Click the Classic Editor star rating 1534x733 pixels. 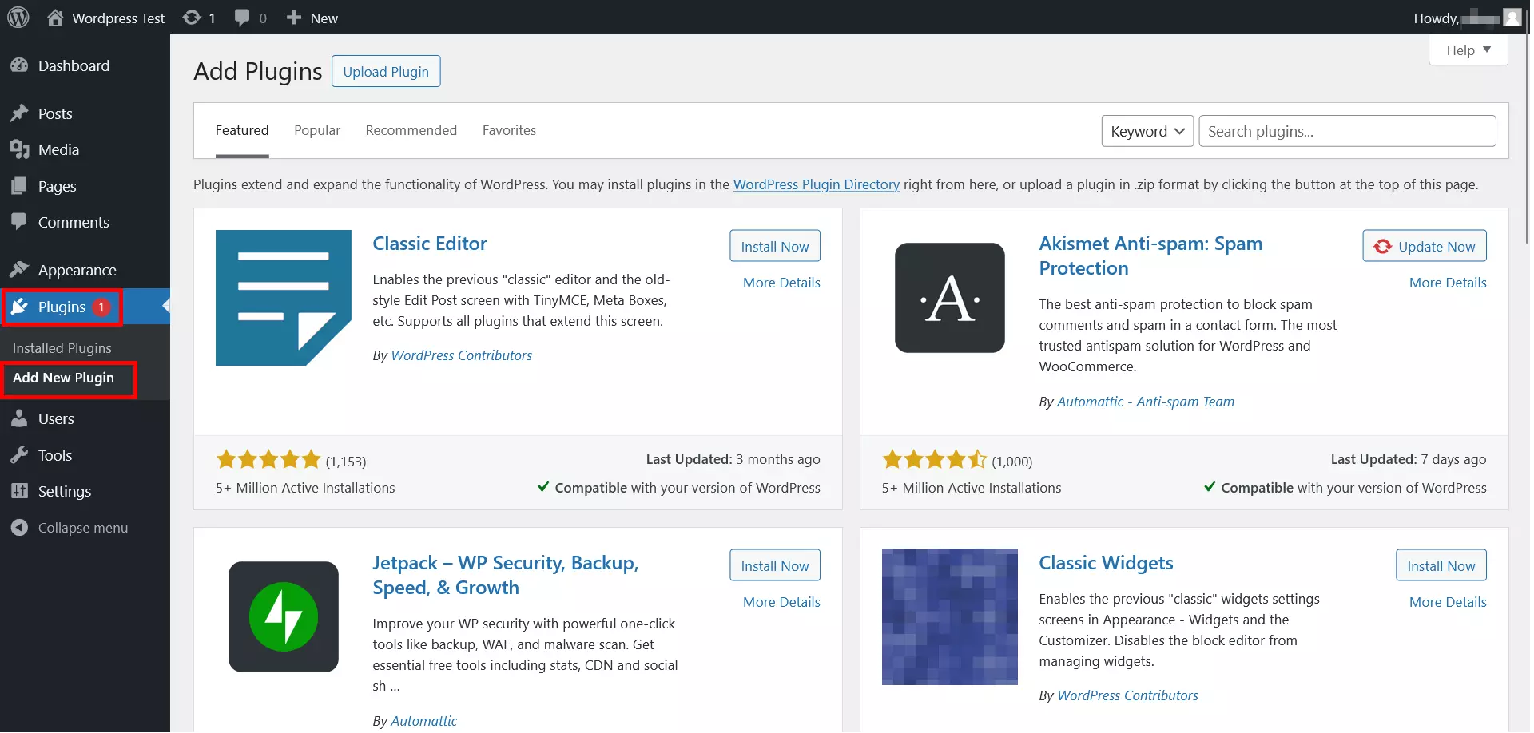(x=268, y=460)
